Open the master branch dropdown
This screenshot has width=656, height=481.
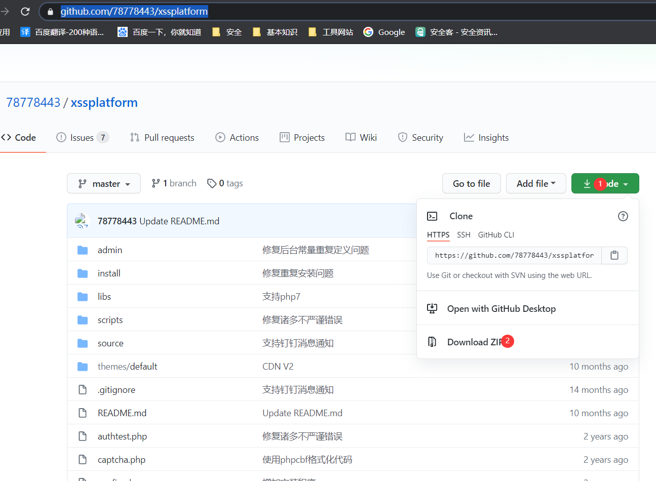104,183
